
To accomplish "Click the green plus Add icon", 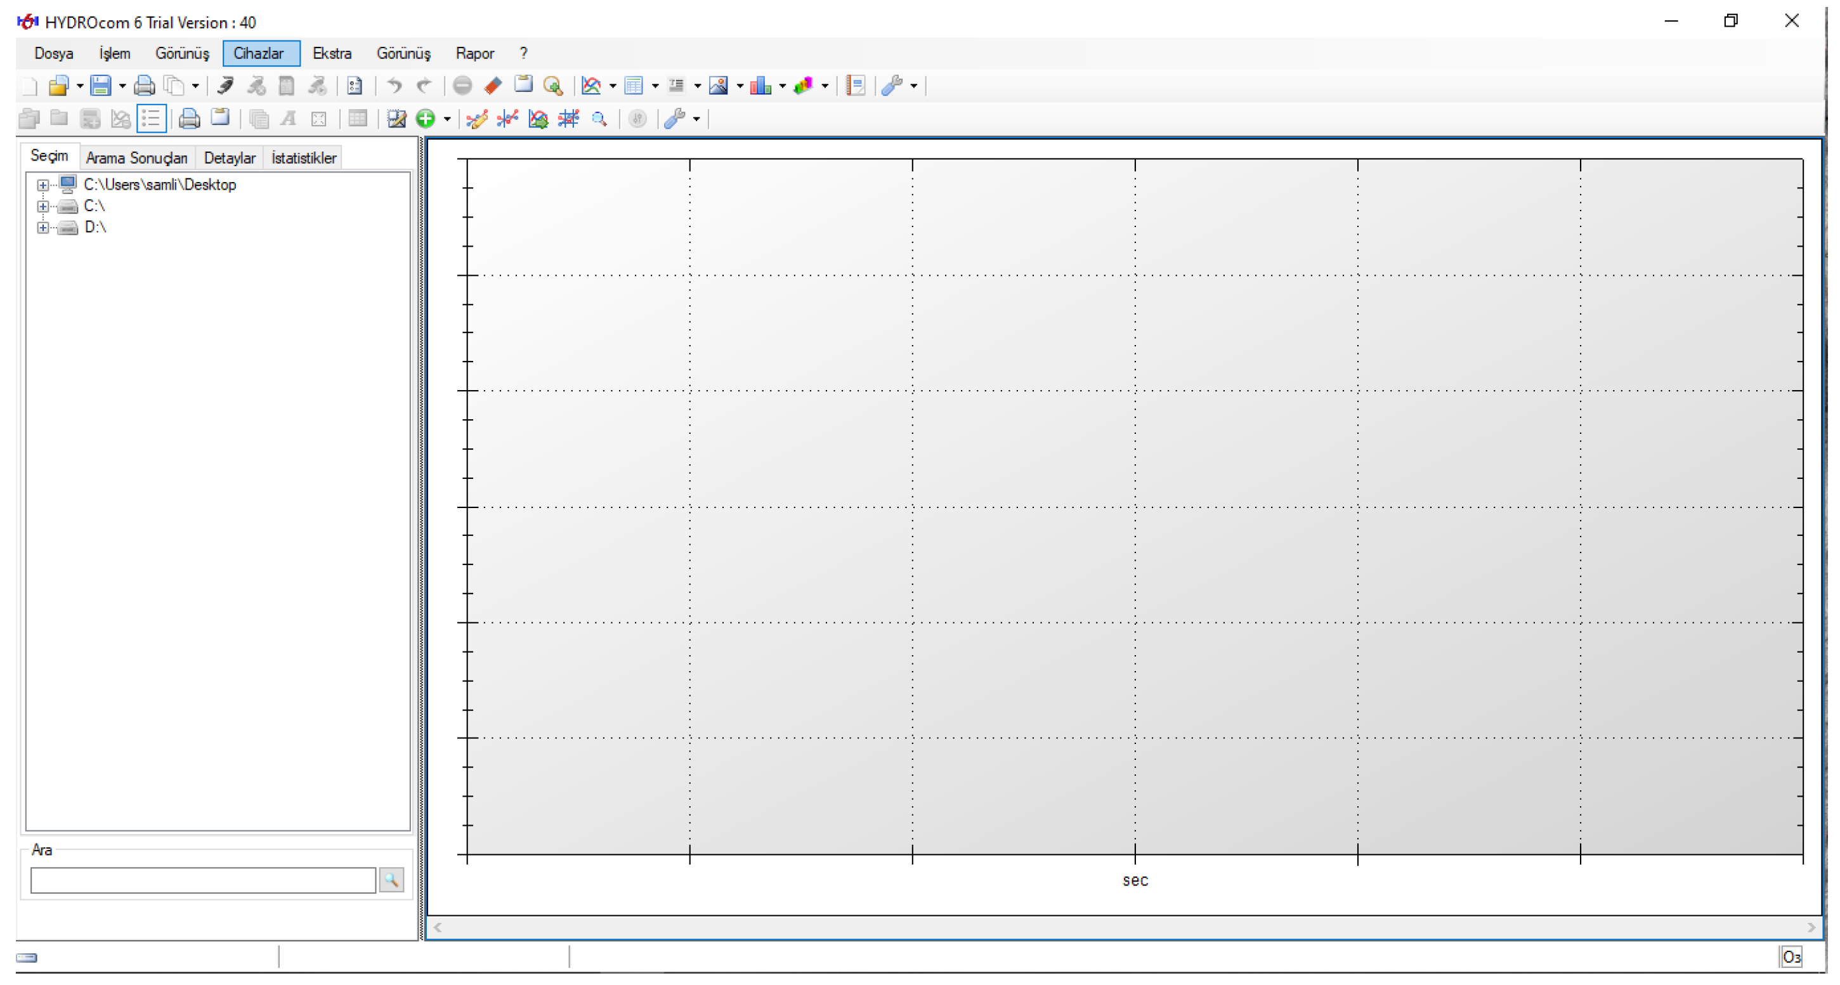I will point(425,119).
